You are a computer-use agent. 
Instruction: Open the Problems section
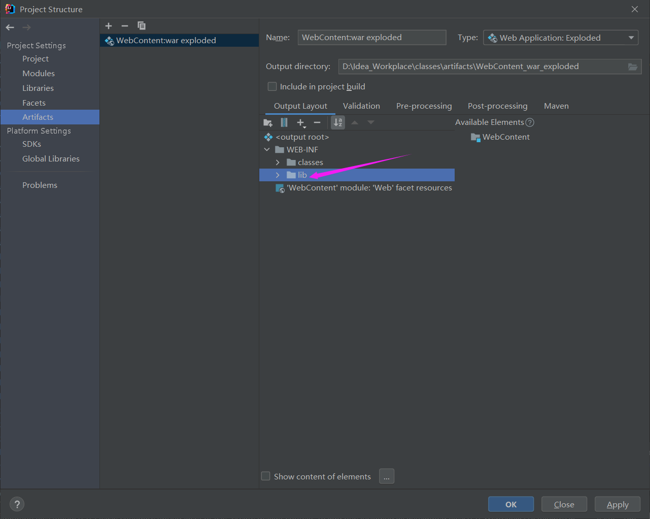(40, 185)
